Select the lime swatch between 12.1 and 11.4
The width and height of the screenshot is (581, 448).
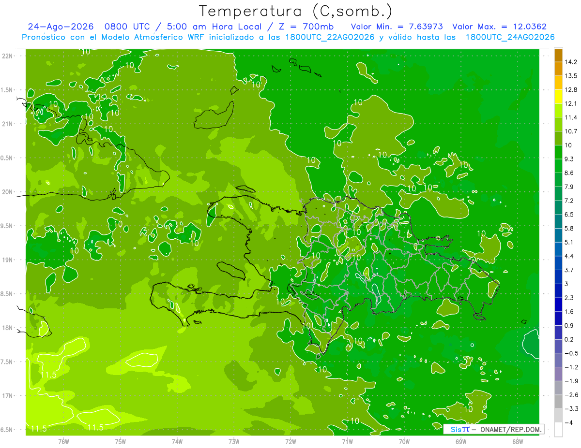pyautogui.click(x=559, y=110)
